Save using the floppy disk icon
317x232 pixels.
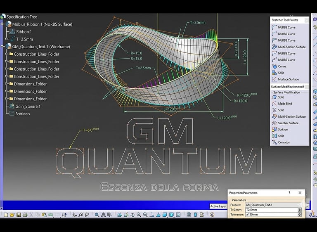19,215
